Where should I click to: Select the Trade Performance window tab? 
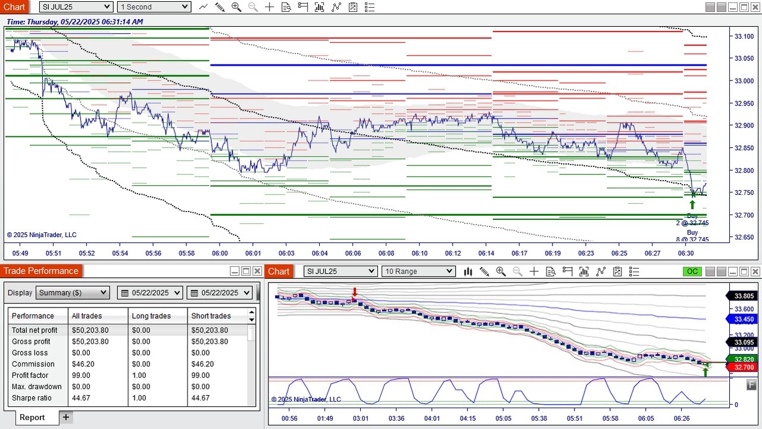41,271
